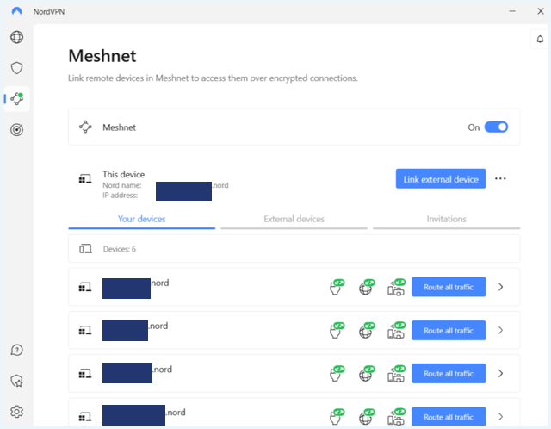The width and height of the screenshot is (551, 429).
Task: Select the Meshnet sidebar icon
Action: (x=16, y=99)
